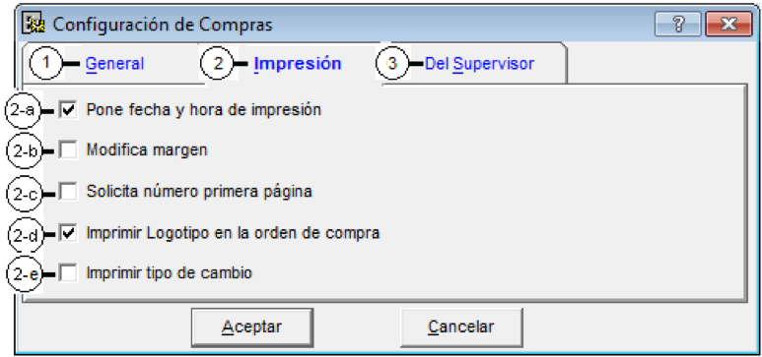Click callout marker number 1
Image resolution: width=762 pixels, height=357 pixels.
(46, 63)
